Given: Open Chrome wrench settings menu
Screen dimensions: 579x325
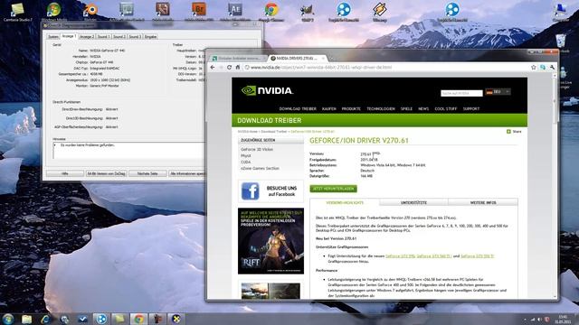Looking at the screenshot, I should (552, 68).
